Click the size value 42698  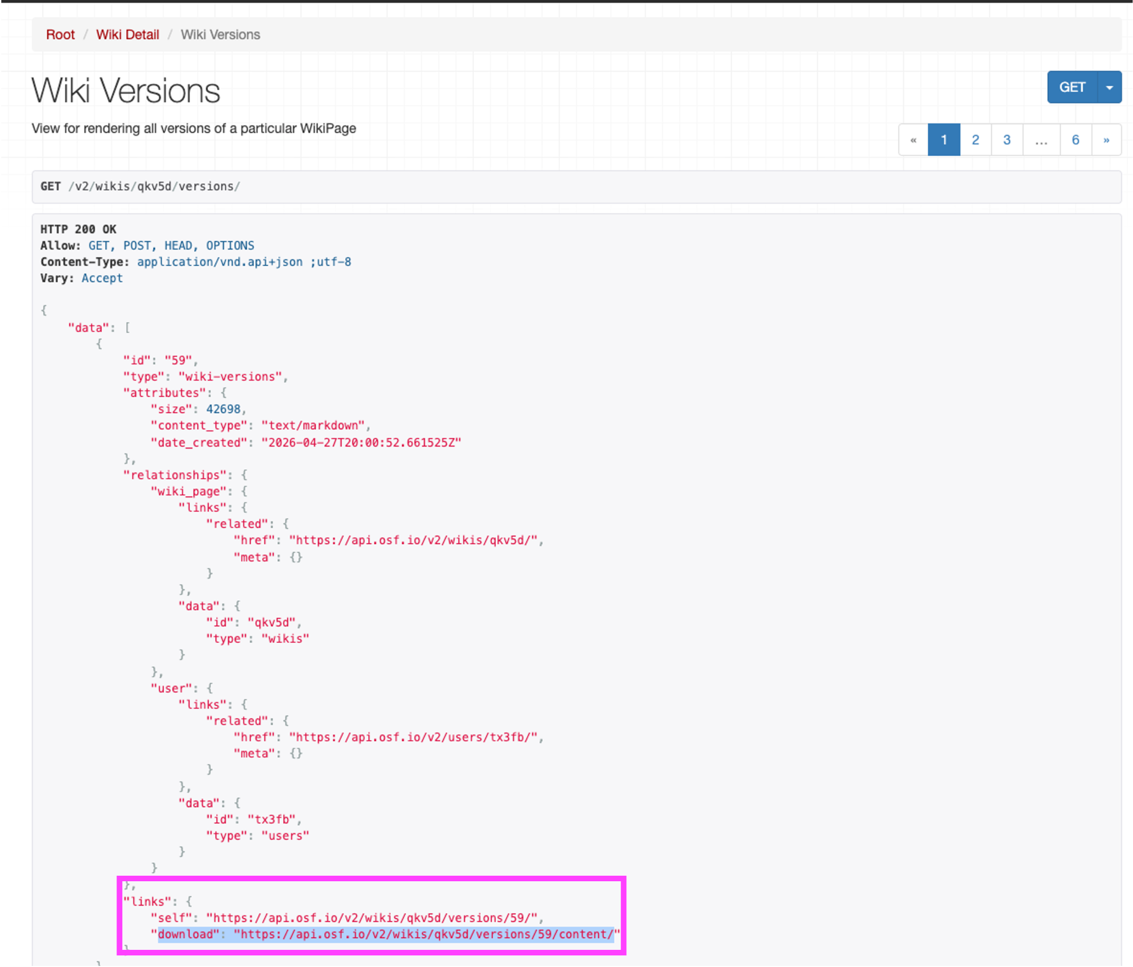[x=224, y=409]
